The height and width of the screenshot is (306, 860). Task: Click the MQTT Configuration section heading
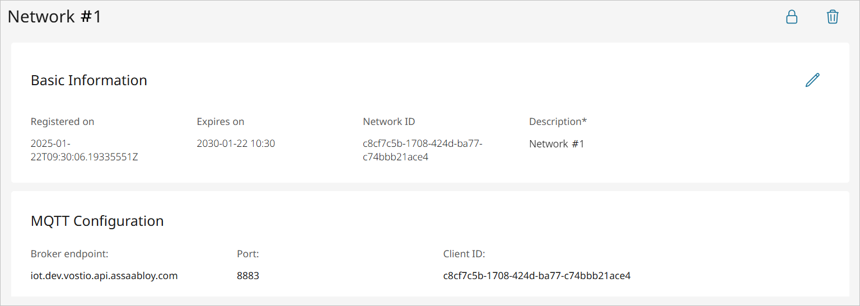pyautogui.click(x=97, y=221)
